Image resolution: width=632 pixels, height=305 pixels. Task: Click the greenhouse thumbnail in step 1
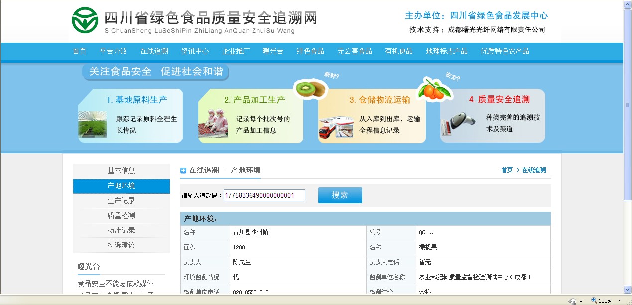(92, 124)
